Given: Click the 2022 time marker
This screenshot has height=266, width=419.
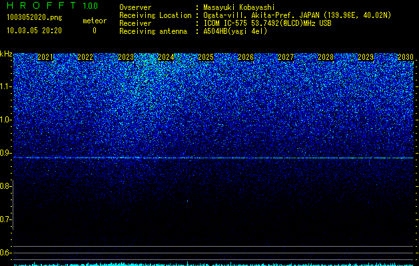Looking at the screenshot, I should [x=85, y=57].
